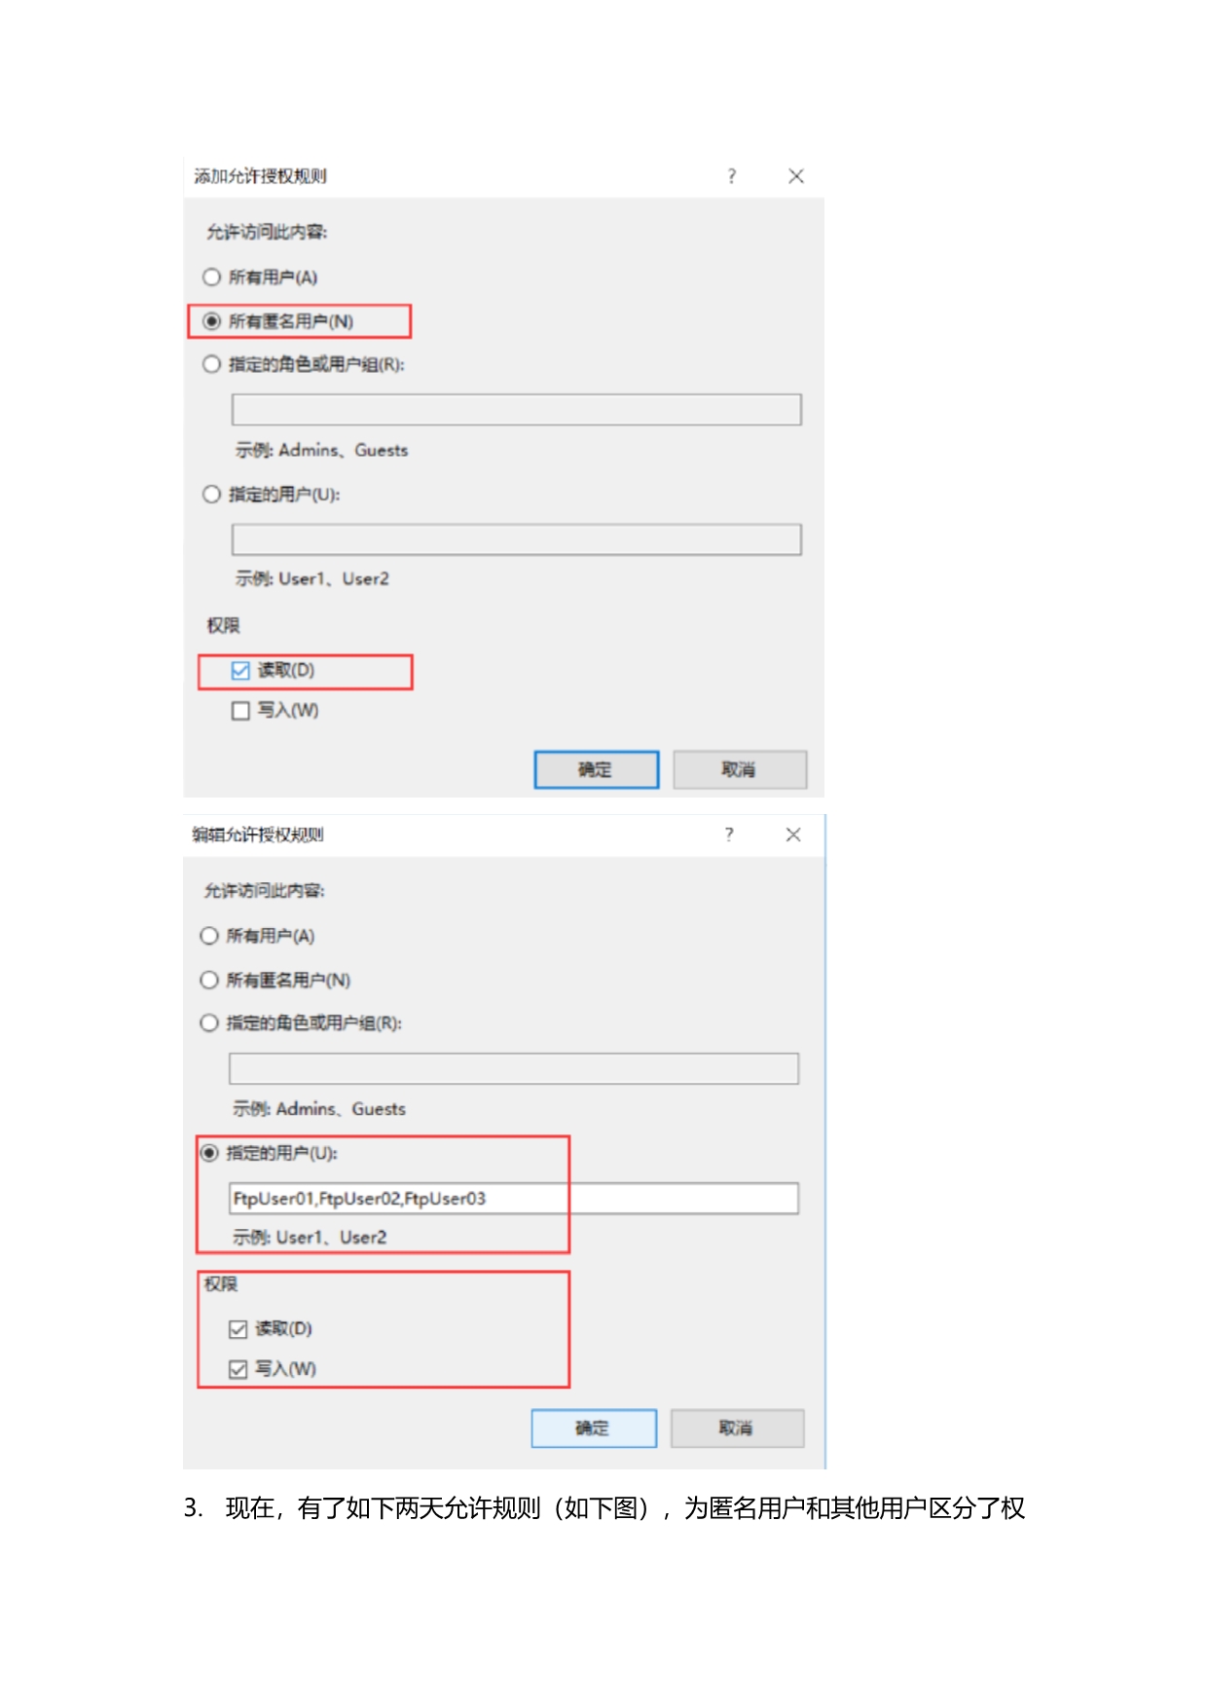Cancel the add rule dialog with 取消

(x=740, y=769)
